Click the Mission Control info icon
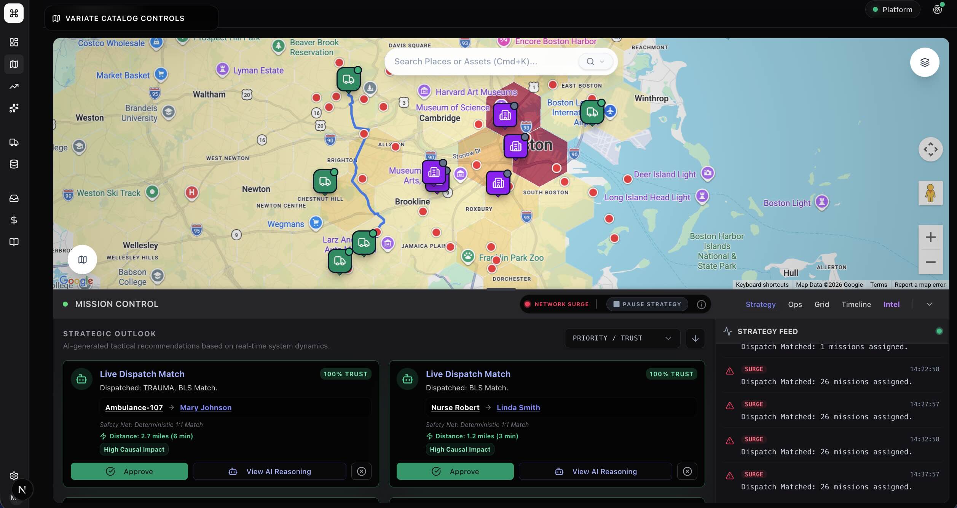Screen dimensions: 957x508 (701, 304)
